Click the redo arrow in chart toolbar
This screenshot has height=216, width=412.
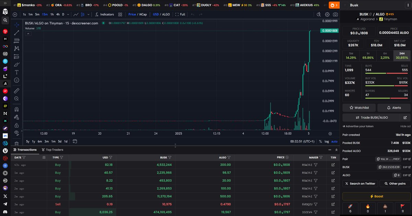coord(201,14)
